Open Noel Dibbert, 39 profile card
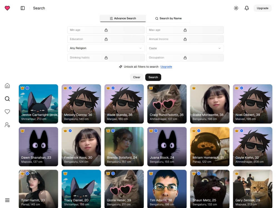This screenshot has width=278, height=208. (x=253, y=104)
